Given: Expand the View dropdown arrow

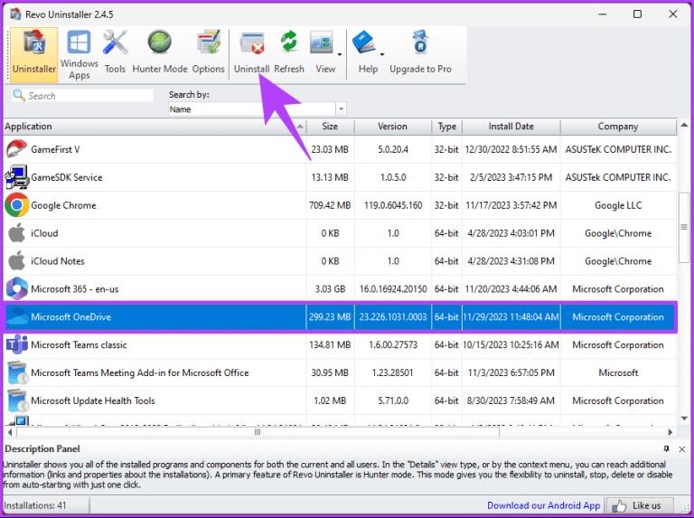Looking at the screenshot, I should tap(340, 54).
